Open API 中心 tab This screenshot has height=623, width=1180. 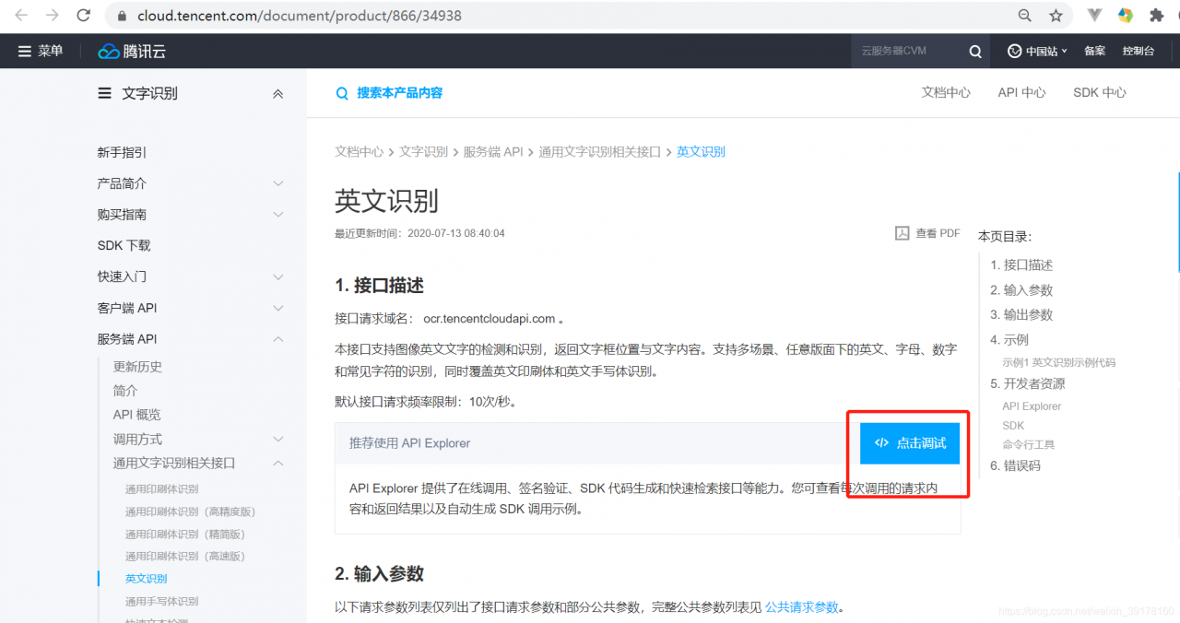point(1021,92)
